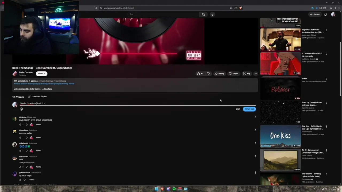The width and height of the screenshot is (342, 192).
Task: Click the Abone ol subscribe button
Action: point(42,74)
